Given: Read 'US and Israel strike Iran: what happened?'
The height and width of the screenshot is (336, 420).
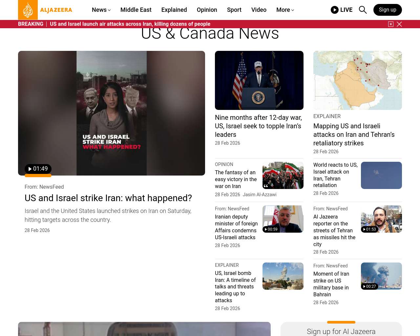Looking at the screenshot, I should [x=108, y=198].
